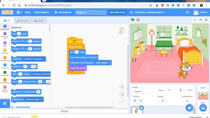Select Операторы block category

pos(5,73)
